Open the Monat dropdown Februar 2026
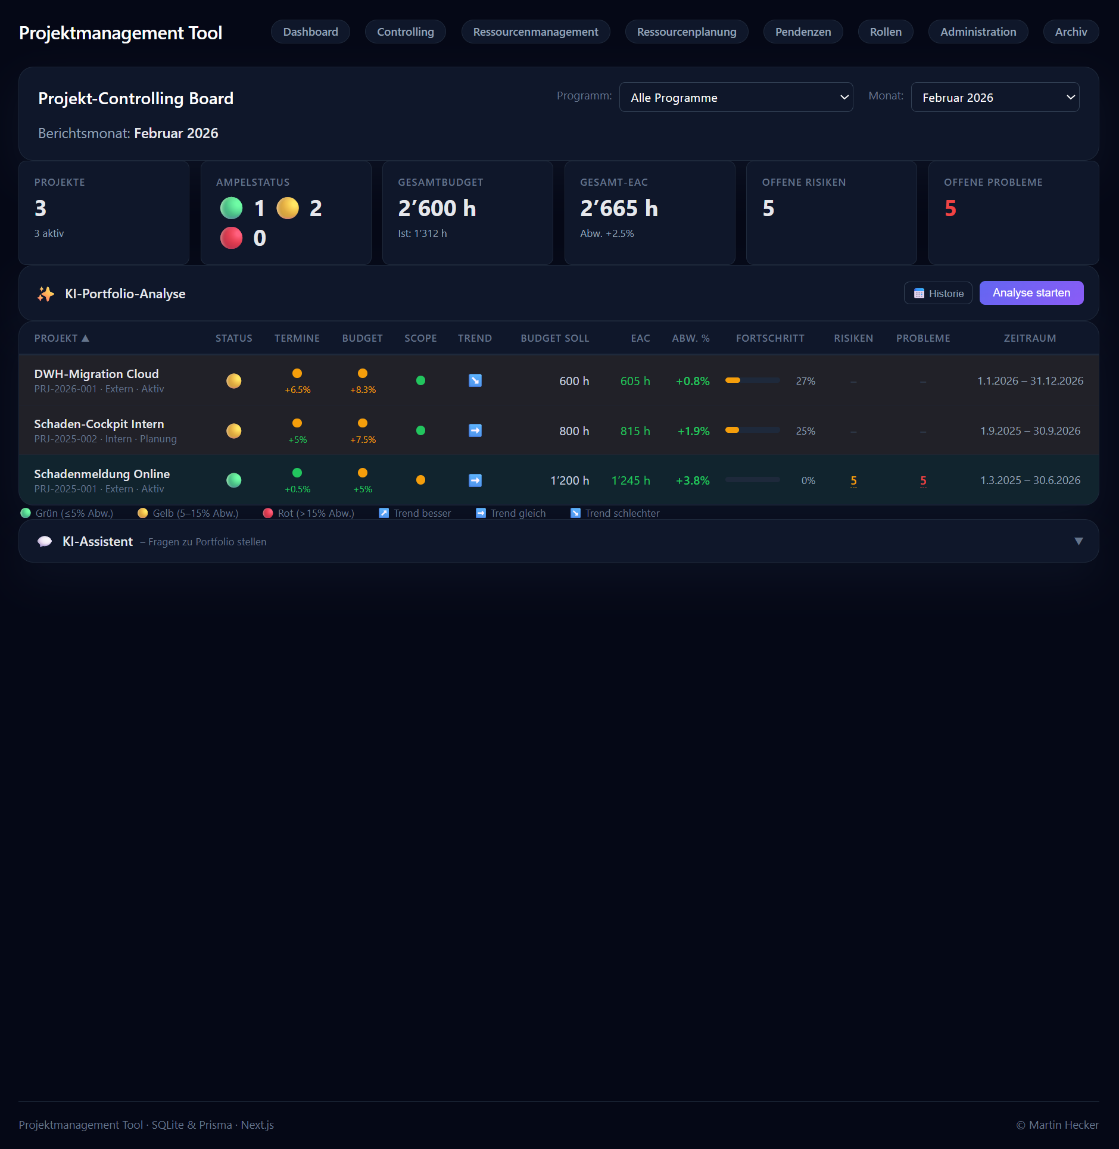Image resolution: width=1119 pixels, height=1149 pixels. (x=995, y=97)
